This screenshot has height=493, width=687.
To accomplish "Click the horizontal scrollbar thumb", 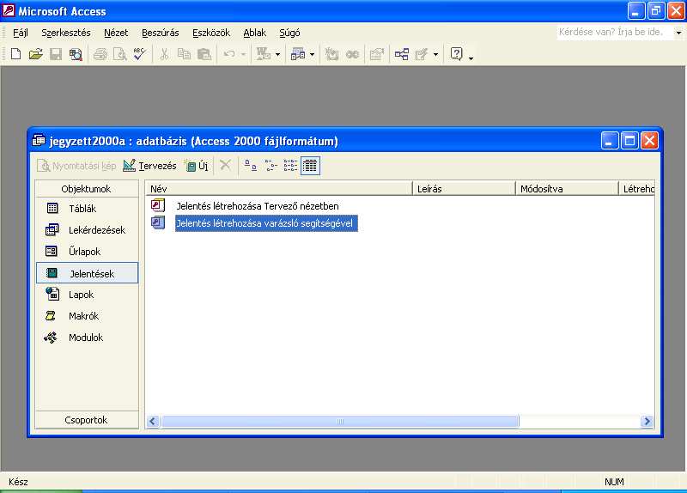I will [x=339, y=422].
